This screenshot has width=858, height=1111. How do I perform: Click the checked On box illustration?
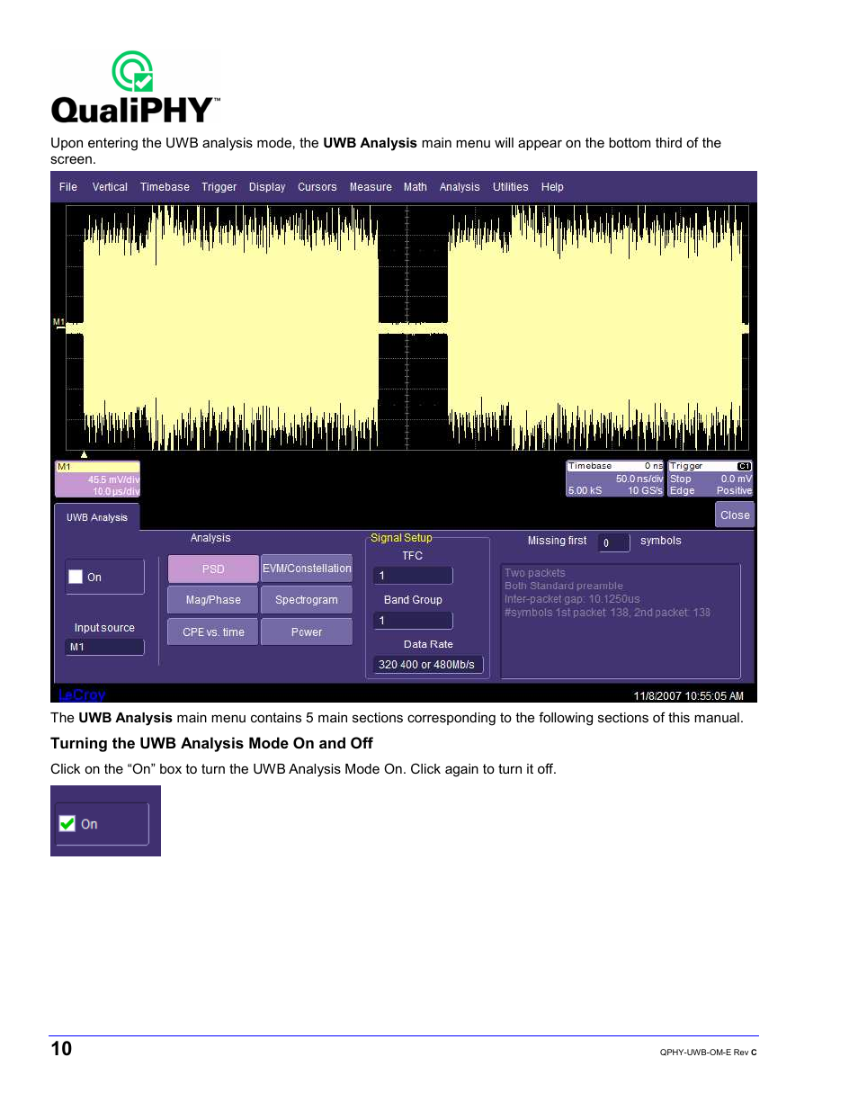[67, 823]
